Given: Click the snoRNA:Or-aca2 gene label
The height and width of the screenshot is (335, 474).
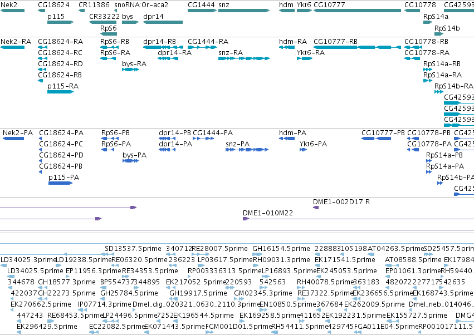Looking at the screenshot, I should point(141,5).
